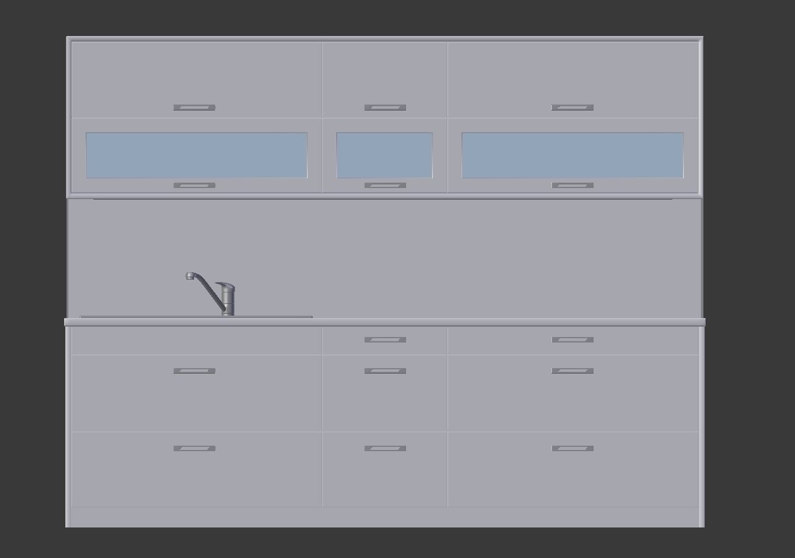Select the small center glass panel
This screenshot has height=558, width=795.
(385, 155)
